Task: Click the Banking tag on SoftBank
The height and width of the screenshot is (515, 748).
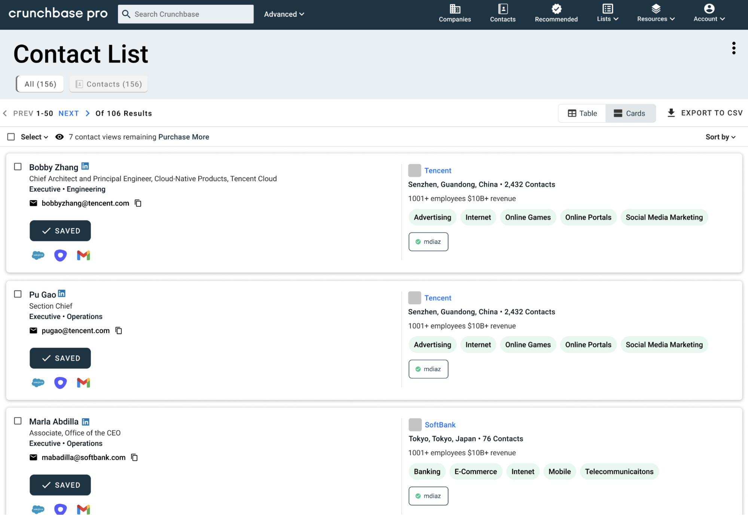Action: click(x=427, y=472)
